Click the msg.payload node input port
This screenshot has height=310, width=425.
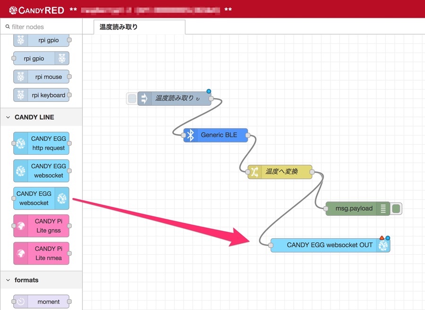[x=326, y=209]
